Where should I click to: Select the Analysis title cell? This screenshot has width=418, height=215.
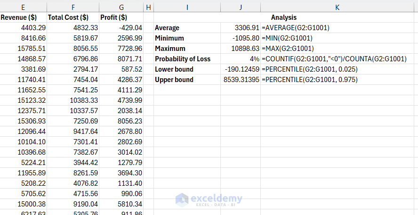(284, 17)
